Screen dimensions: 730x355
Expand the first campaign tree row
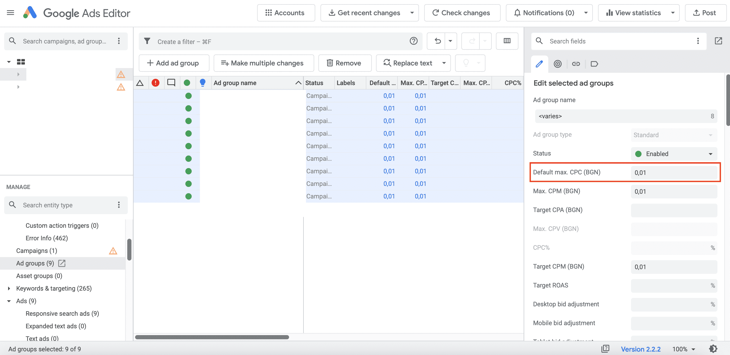[18, 74]
